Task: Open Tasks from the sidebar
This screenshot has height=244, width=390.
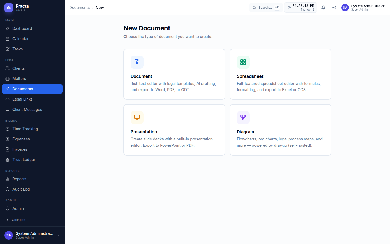Action: point(17,49)
